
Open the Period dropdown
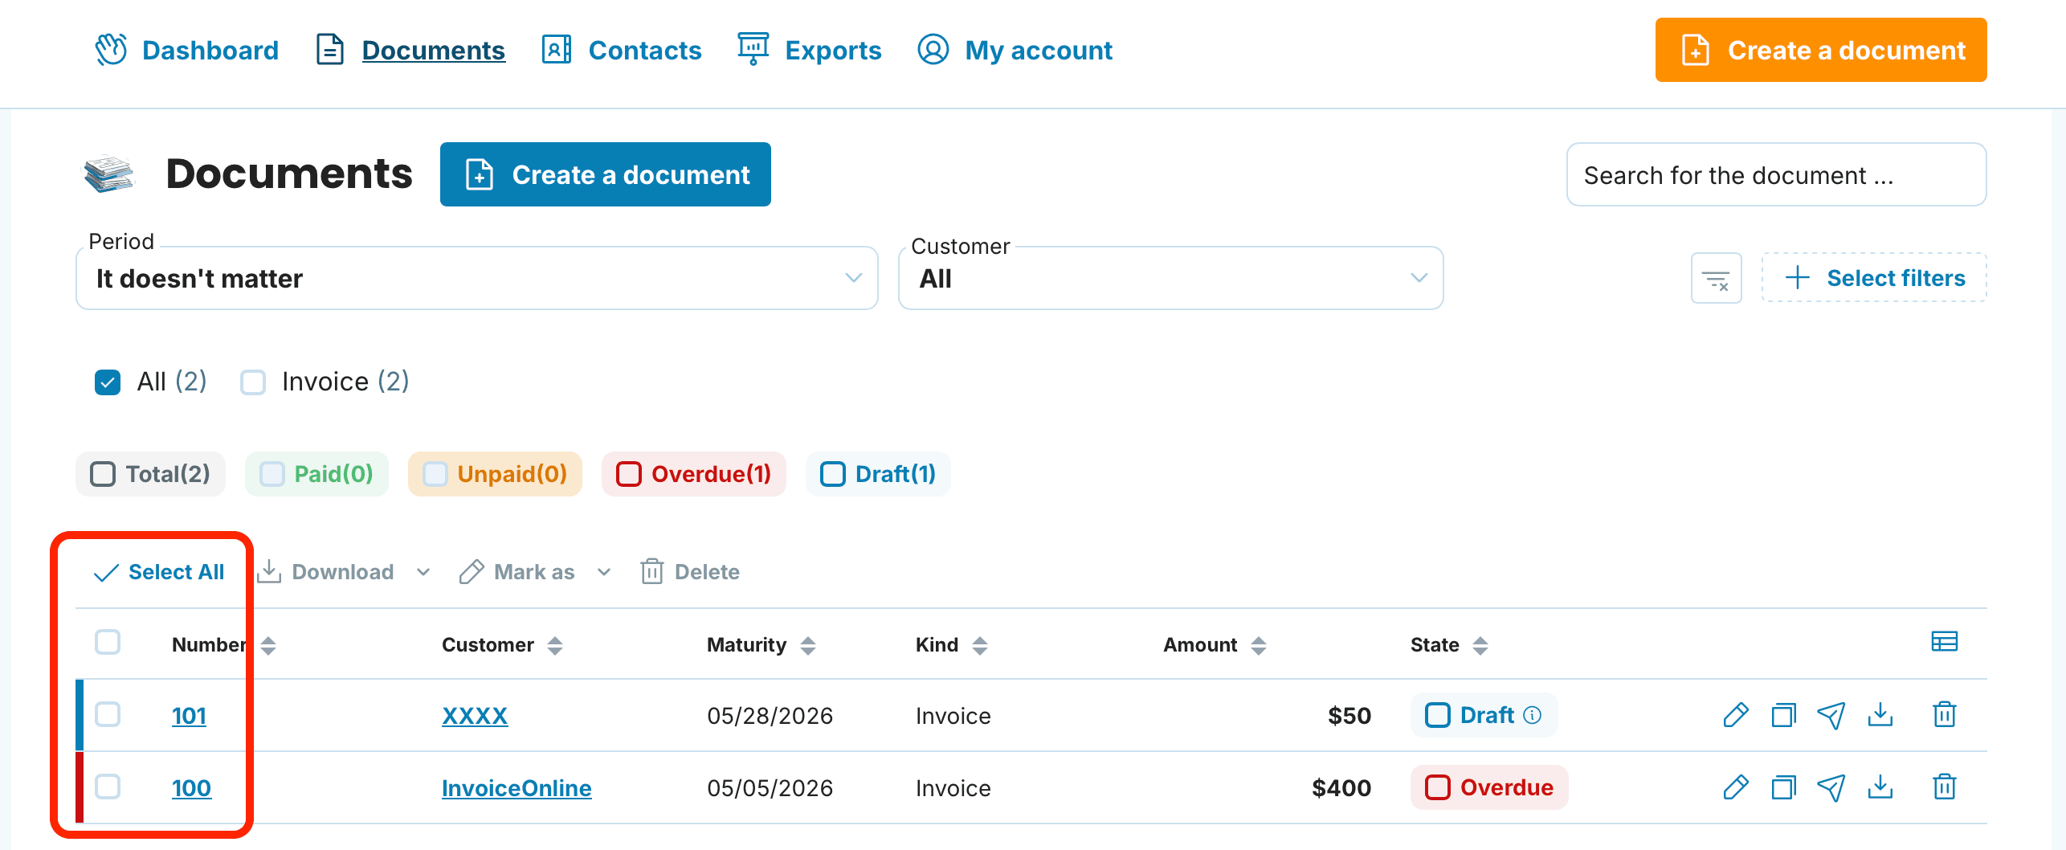pyautogui.click(x=476, y=278)
